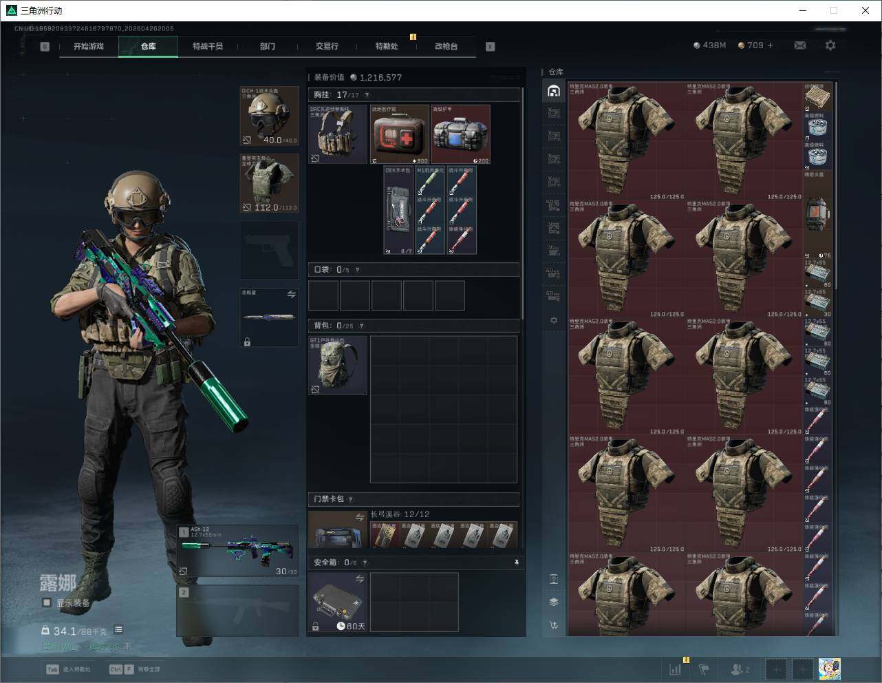882x683 pixels.
Task: Open the friends icon showing 2
Action: (740, 669)
